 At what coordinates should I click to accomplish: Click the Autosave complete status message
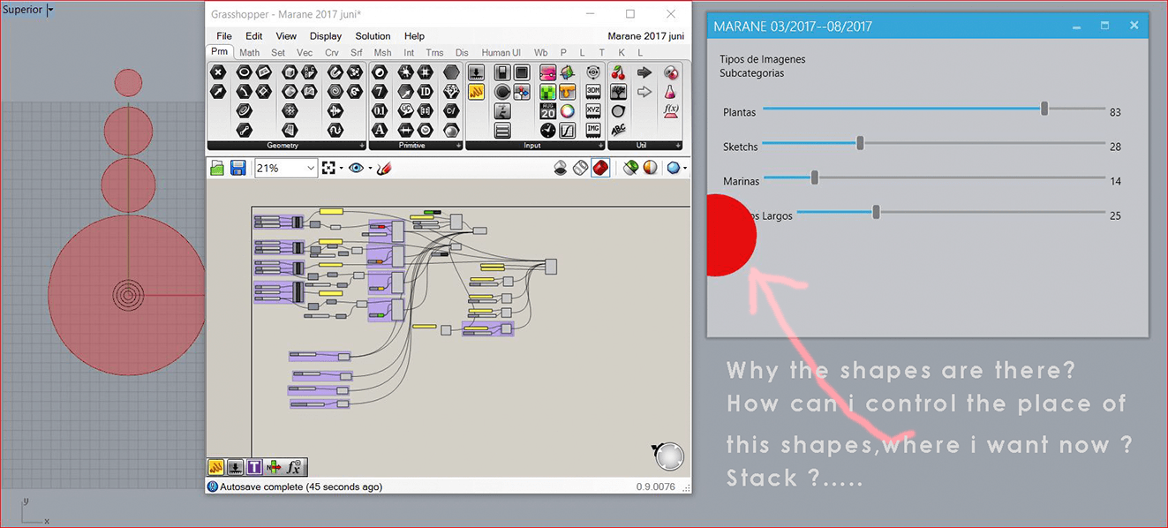pyautogui.click(x=300, y=487)
